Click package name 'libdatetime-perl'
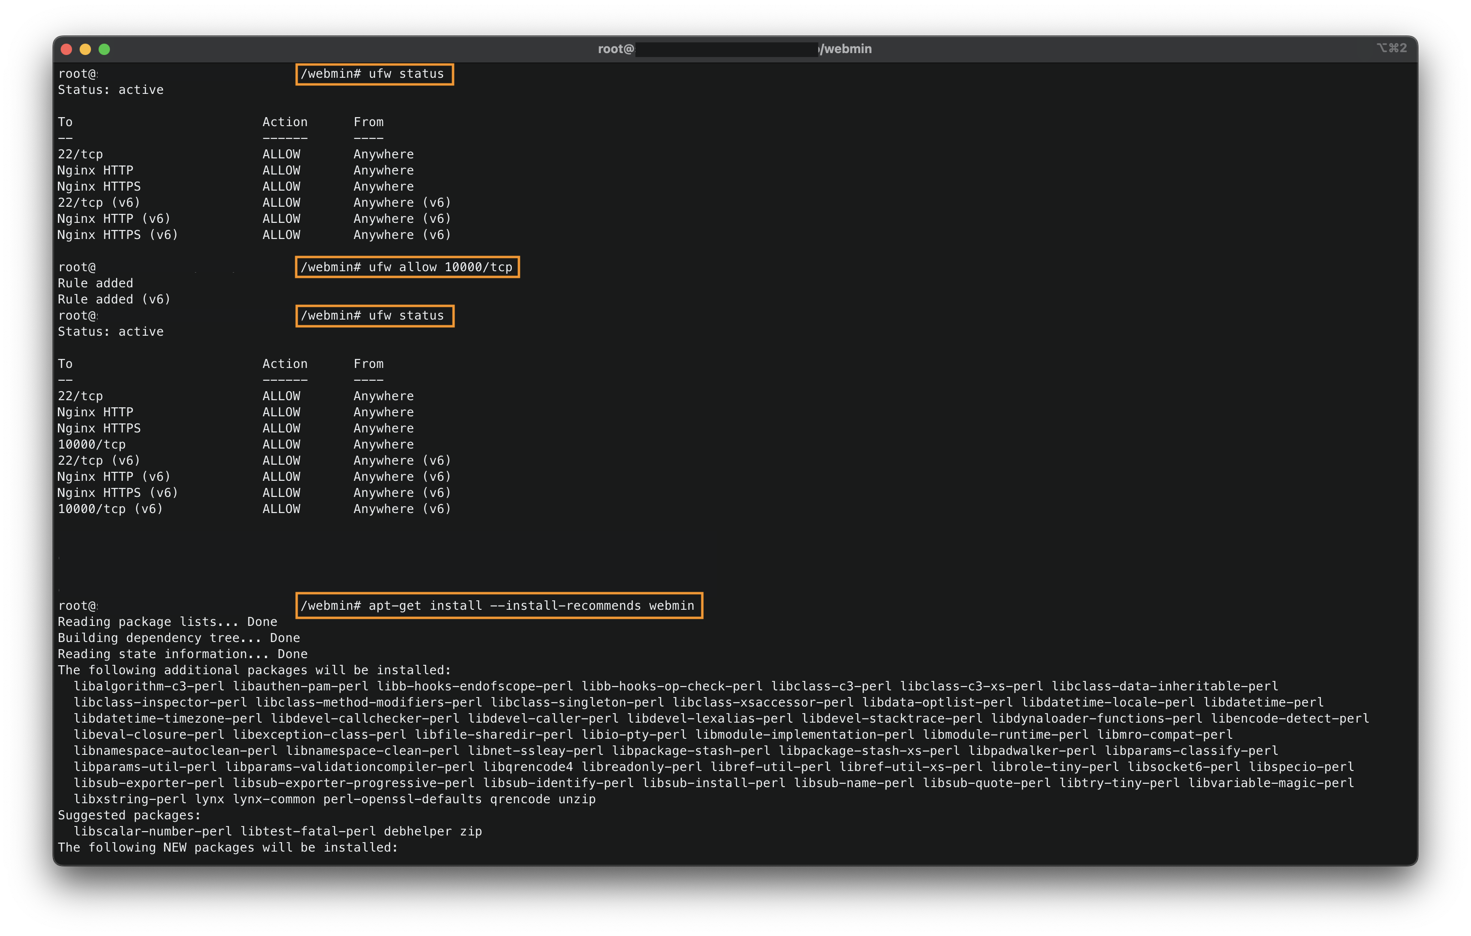Screen dimensions: 1471x936 tap(1263, 702)
